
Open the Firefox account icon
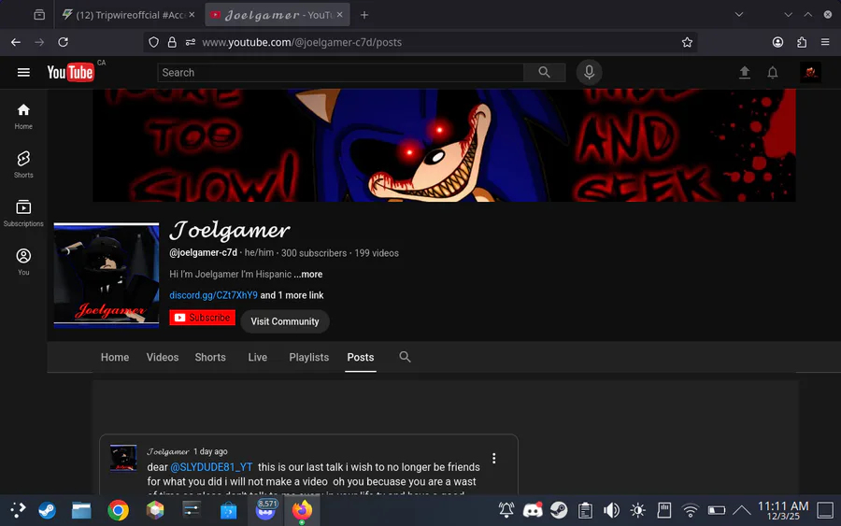click(777, 42)
